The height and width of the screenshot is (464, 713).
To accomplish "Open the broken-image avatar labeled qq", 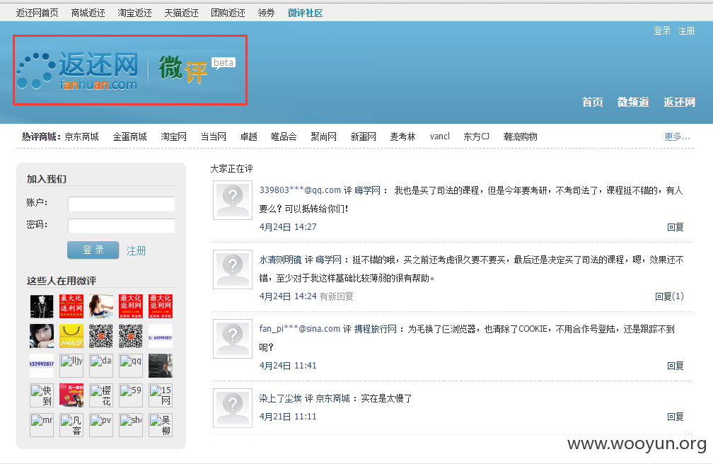I will [131, 366].
